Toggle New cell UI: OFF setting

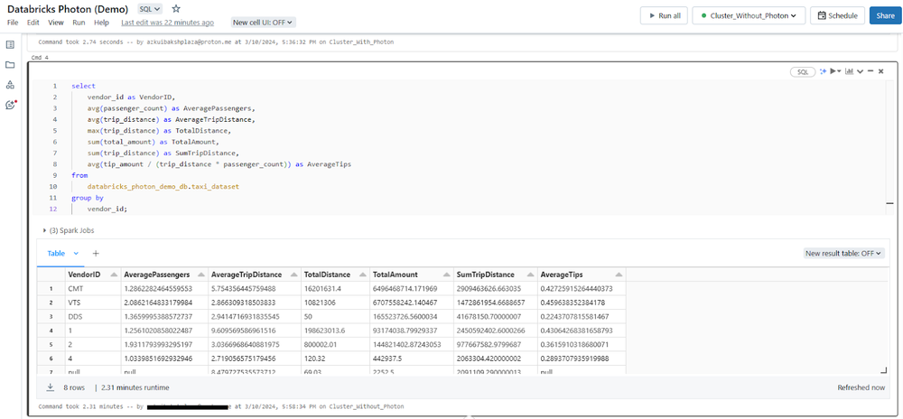click(264, 23)
